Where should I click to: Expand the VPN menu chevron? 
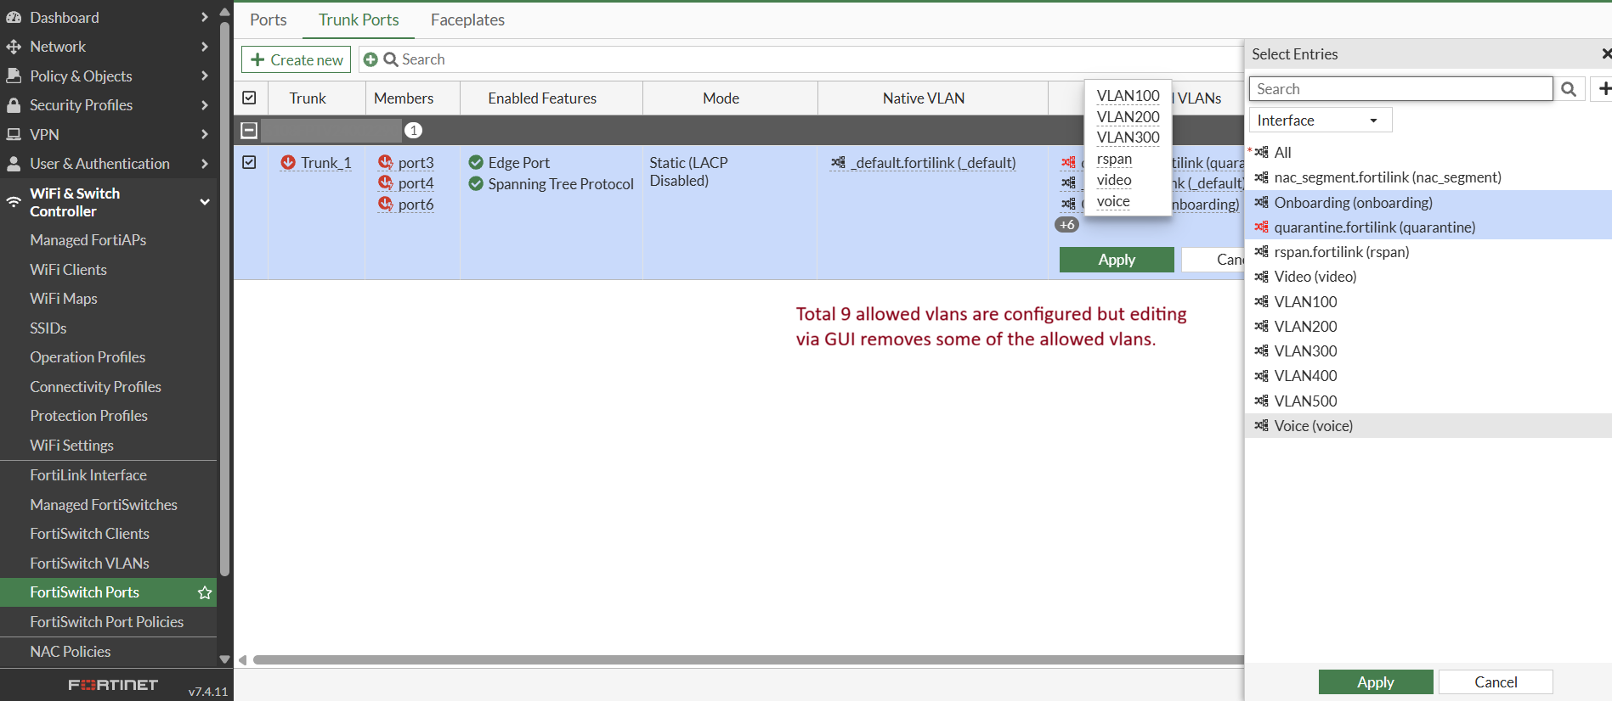[x=204, y=134]
